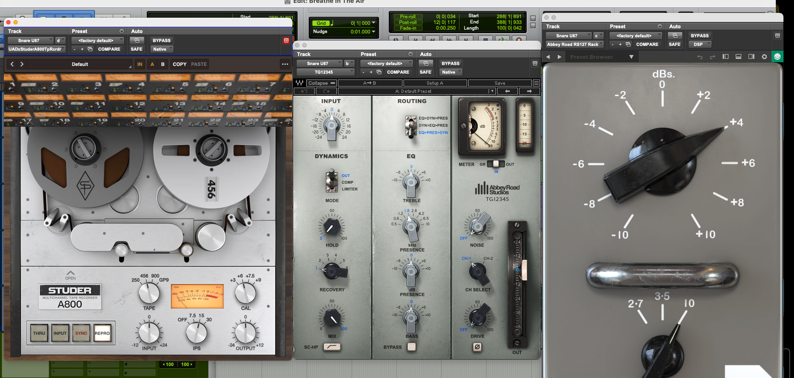Select REPRO monitoring mode on Studer

click(x=102, y=333)
